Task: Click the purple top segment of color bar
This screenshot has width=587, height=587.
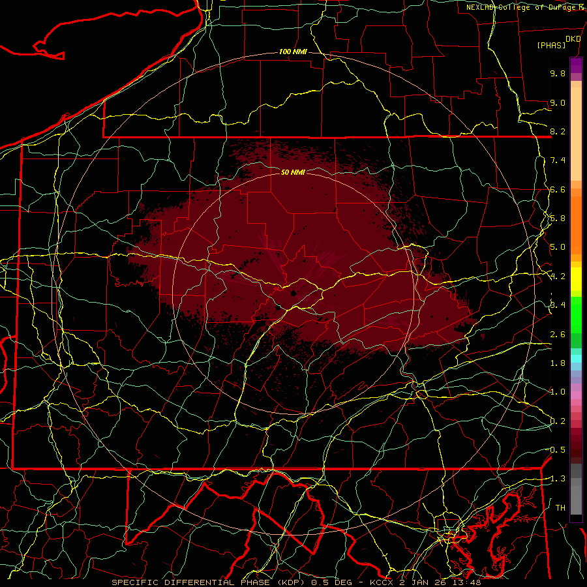Action: tap(576, 65)
